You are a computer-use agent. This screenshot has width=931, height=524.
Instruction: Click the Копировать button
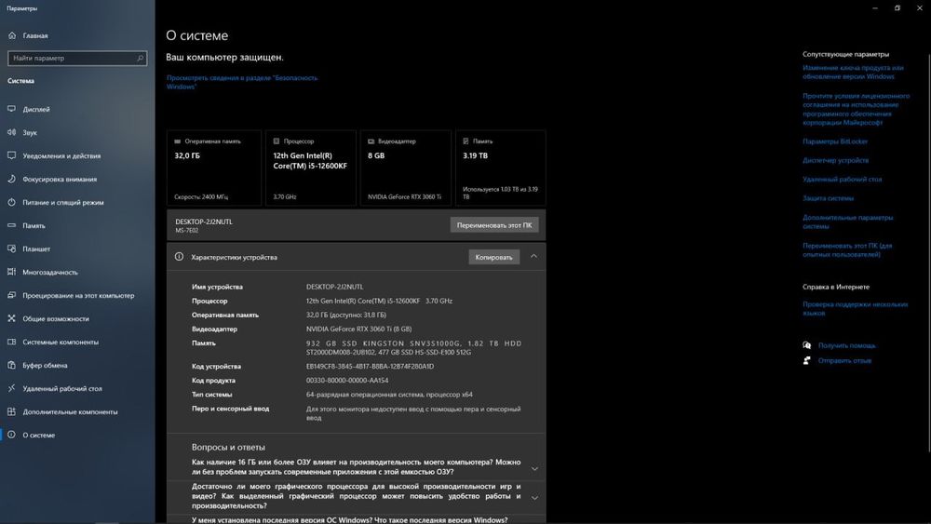494,257
